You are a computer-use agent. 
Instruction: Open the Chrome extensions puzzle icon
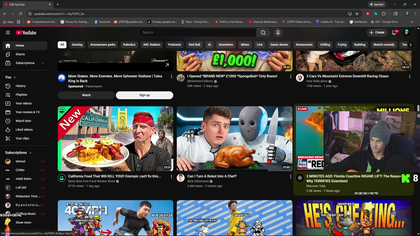(x=384, y=14)
